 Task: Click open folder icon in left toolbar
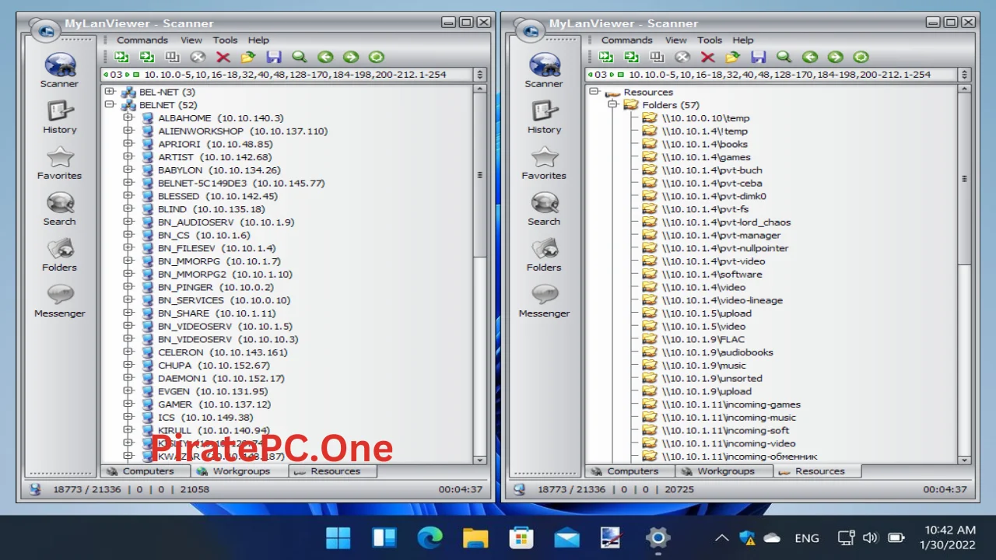(248, 57)
